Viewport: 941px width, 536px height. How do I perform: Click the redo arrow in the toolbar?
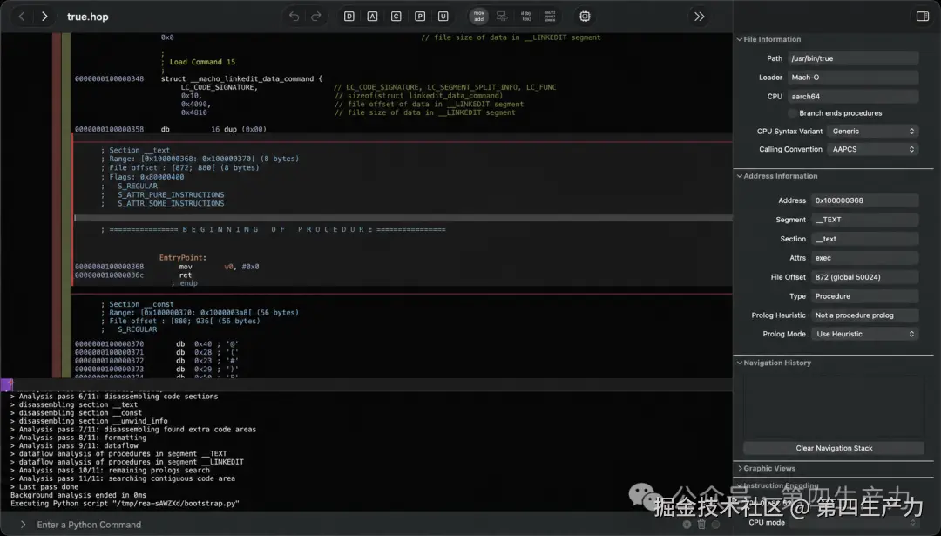[x=316, y=17]
